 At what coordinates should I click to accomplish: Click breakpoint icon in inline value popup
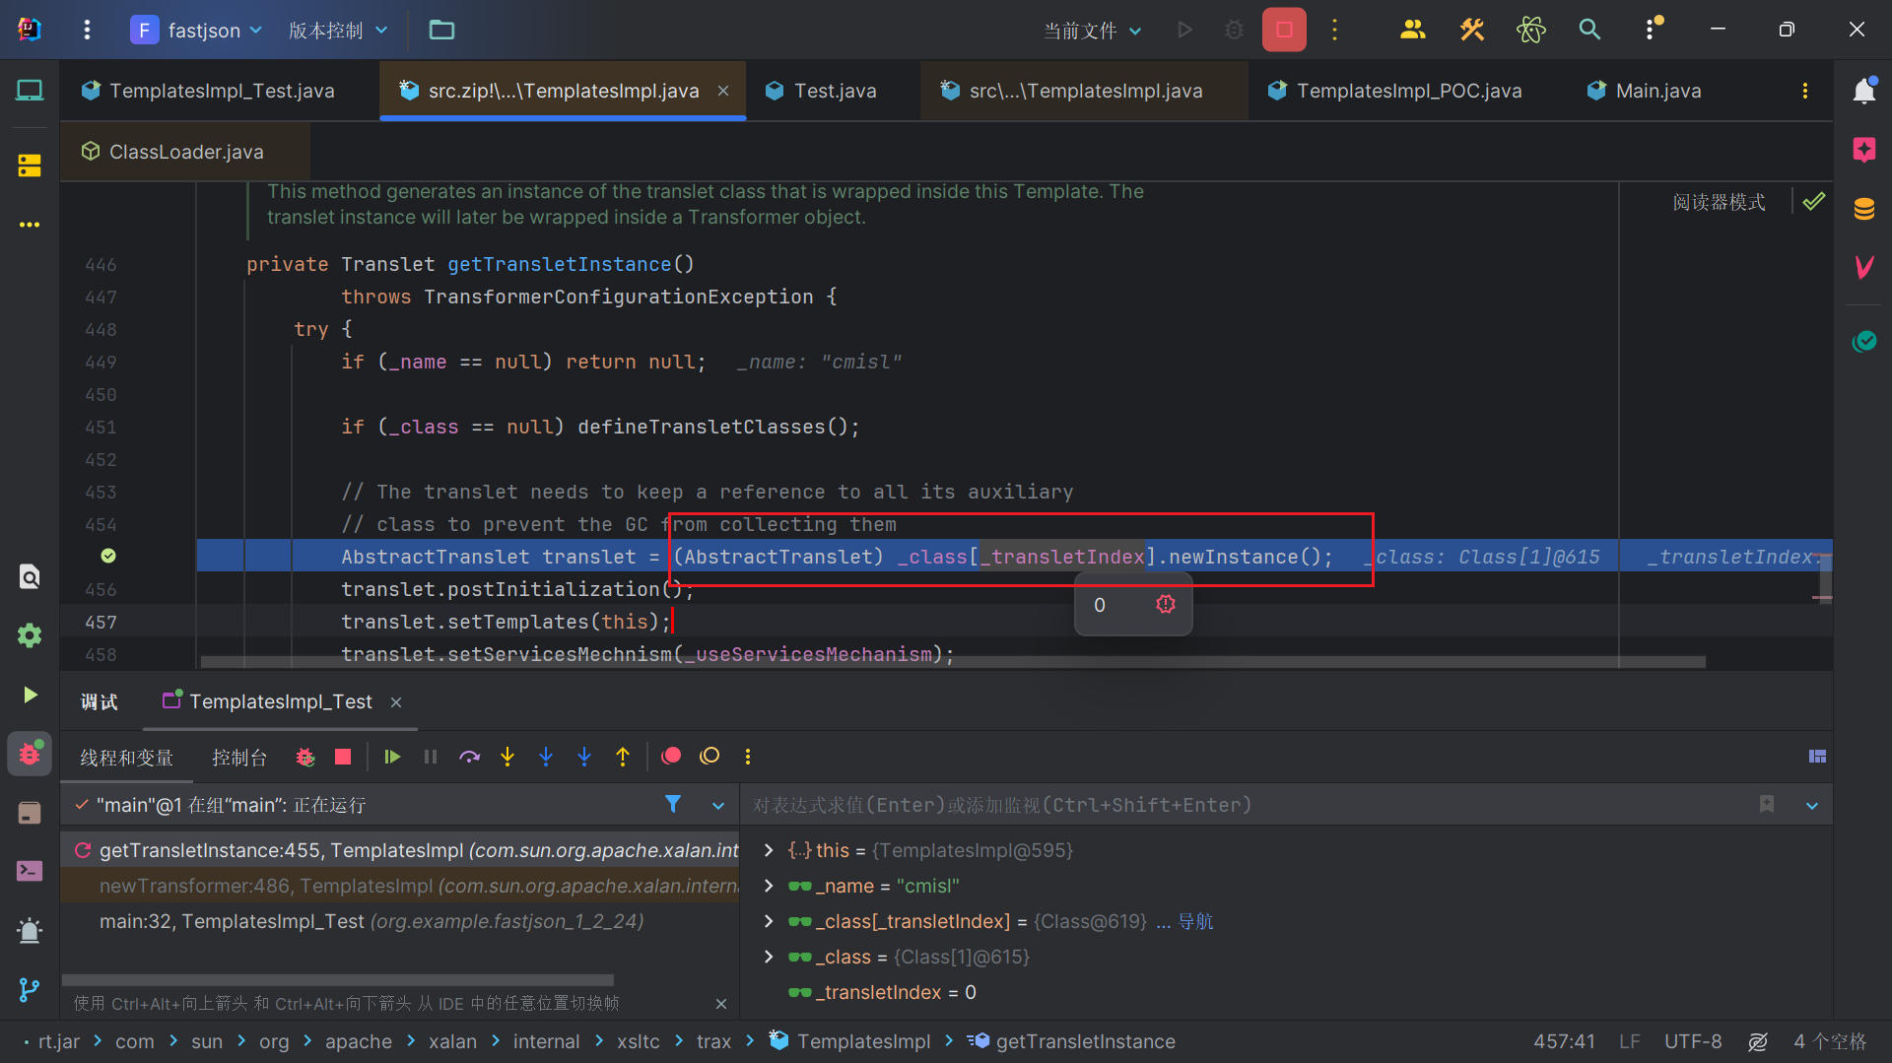tap(1166, 604)
